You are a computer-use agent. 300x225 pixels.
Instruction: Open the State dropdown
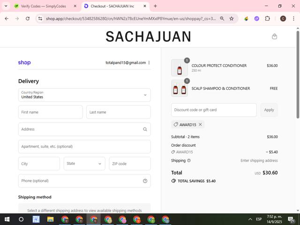point(84,164)
